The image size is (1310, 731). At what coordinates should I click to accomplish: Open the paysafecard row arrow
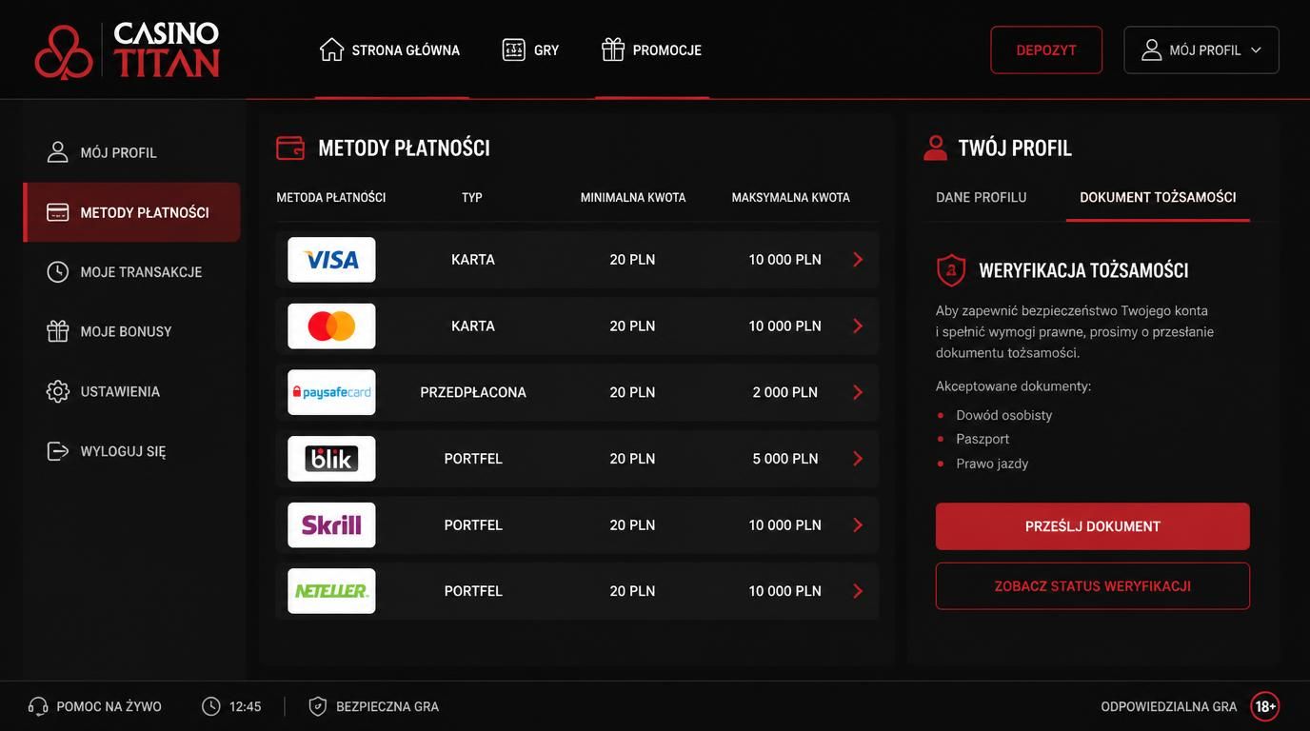(858, 392)
